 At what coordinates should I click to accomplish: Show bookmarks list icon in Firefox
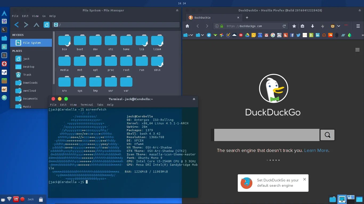[302, 26]
